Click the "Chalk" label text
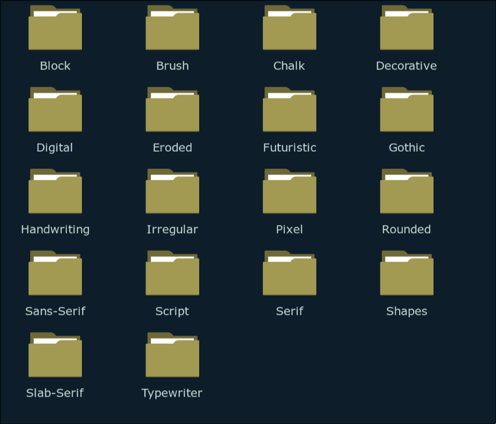Image resolution: width=496 pixels, height=424 pixels. point(289,66)
